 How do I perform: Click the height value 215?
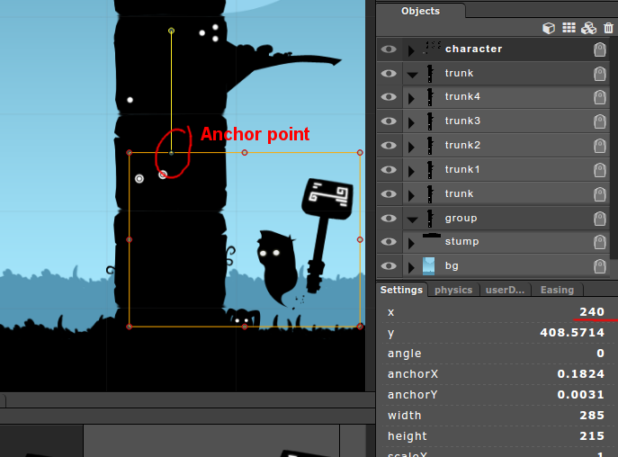[592, 435]
